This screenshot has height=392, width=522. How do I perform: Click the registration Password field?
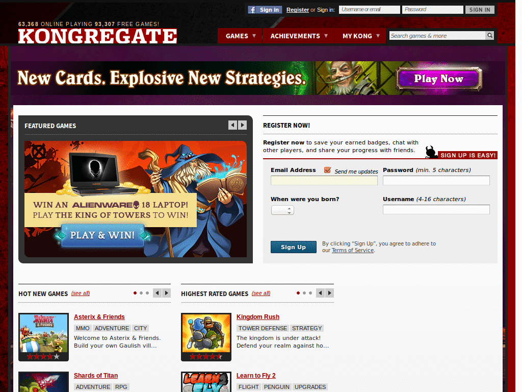[x=436, y=180]
